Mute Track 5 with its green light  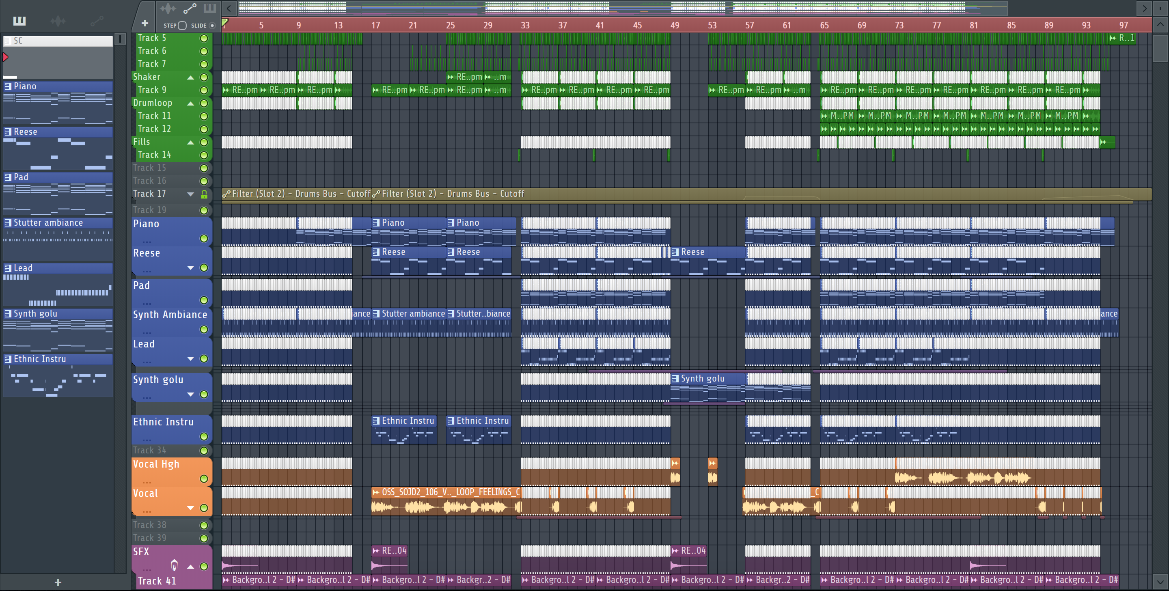[x=204, y=39]
